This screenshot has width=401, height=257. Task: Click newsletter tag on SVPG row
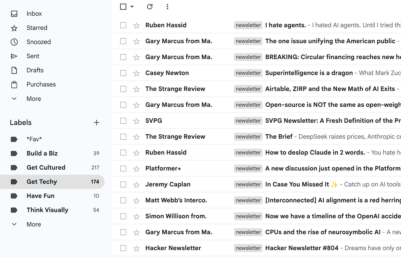(x=248, y=121)
